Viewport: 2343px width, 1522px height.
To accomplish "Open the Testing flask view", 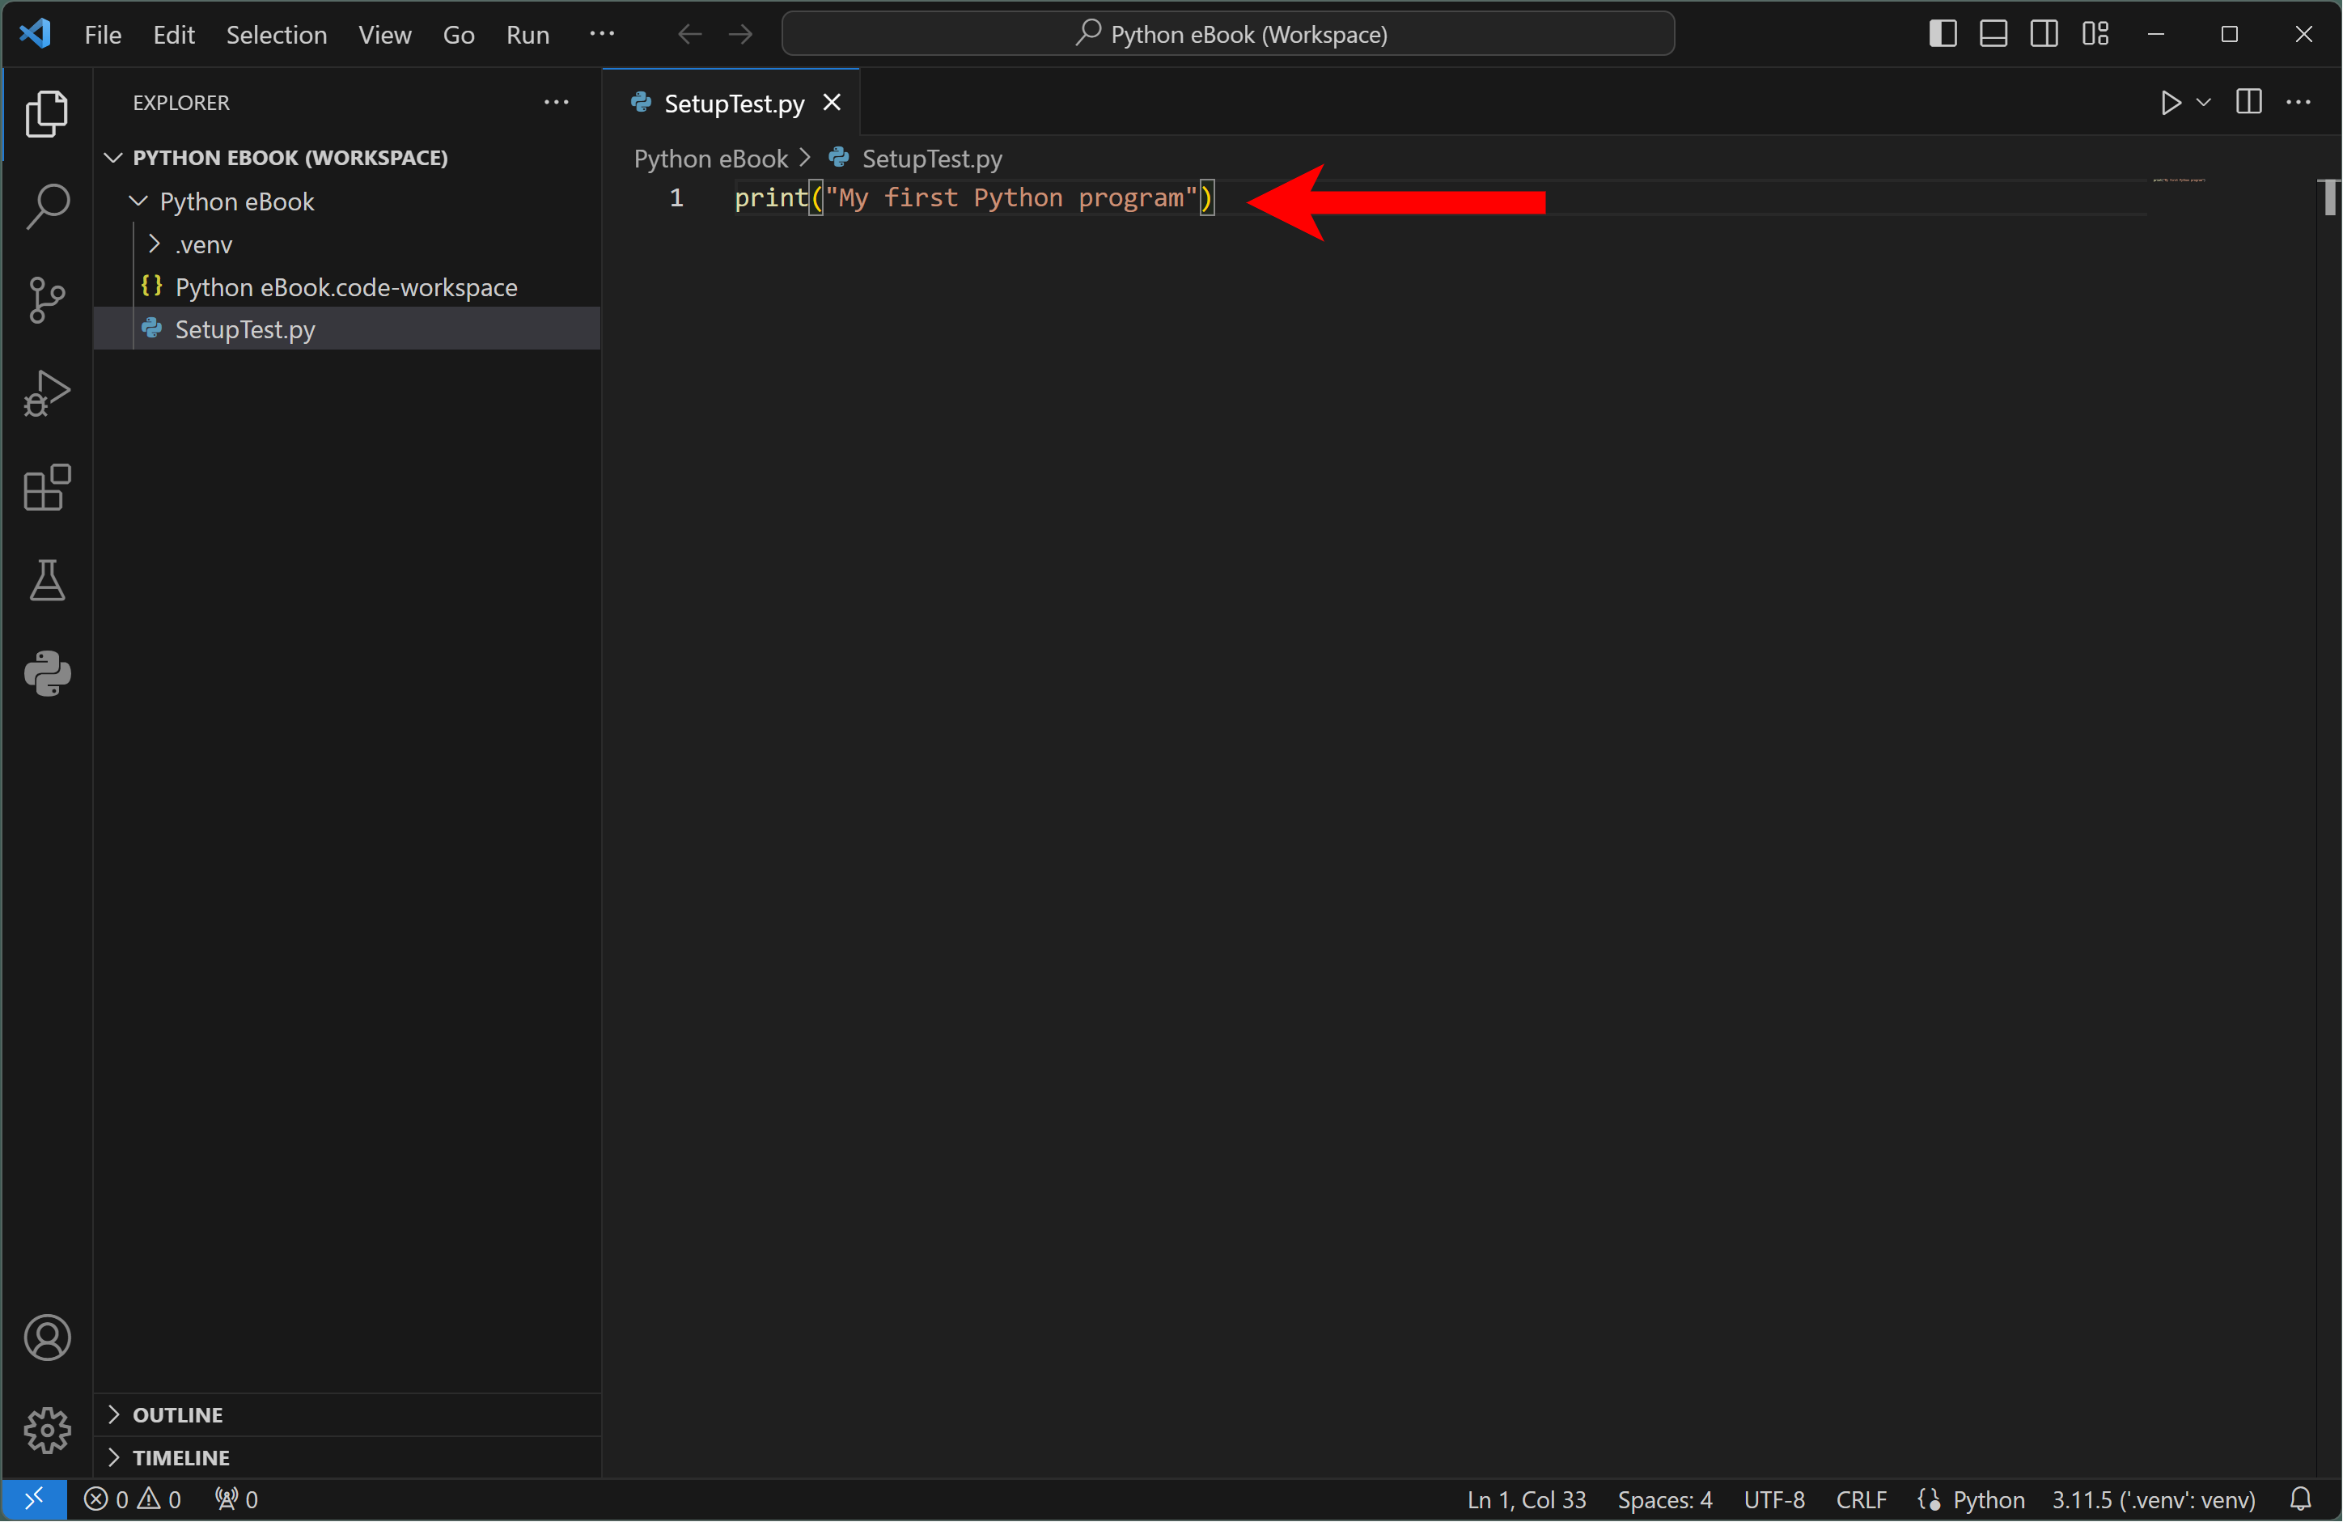I will (x=46, y=580).
